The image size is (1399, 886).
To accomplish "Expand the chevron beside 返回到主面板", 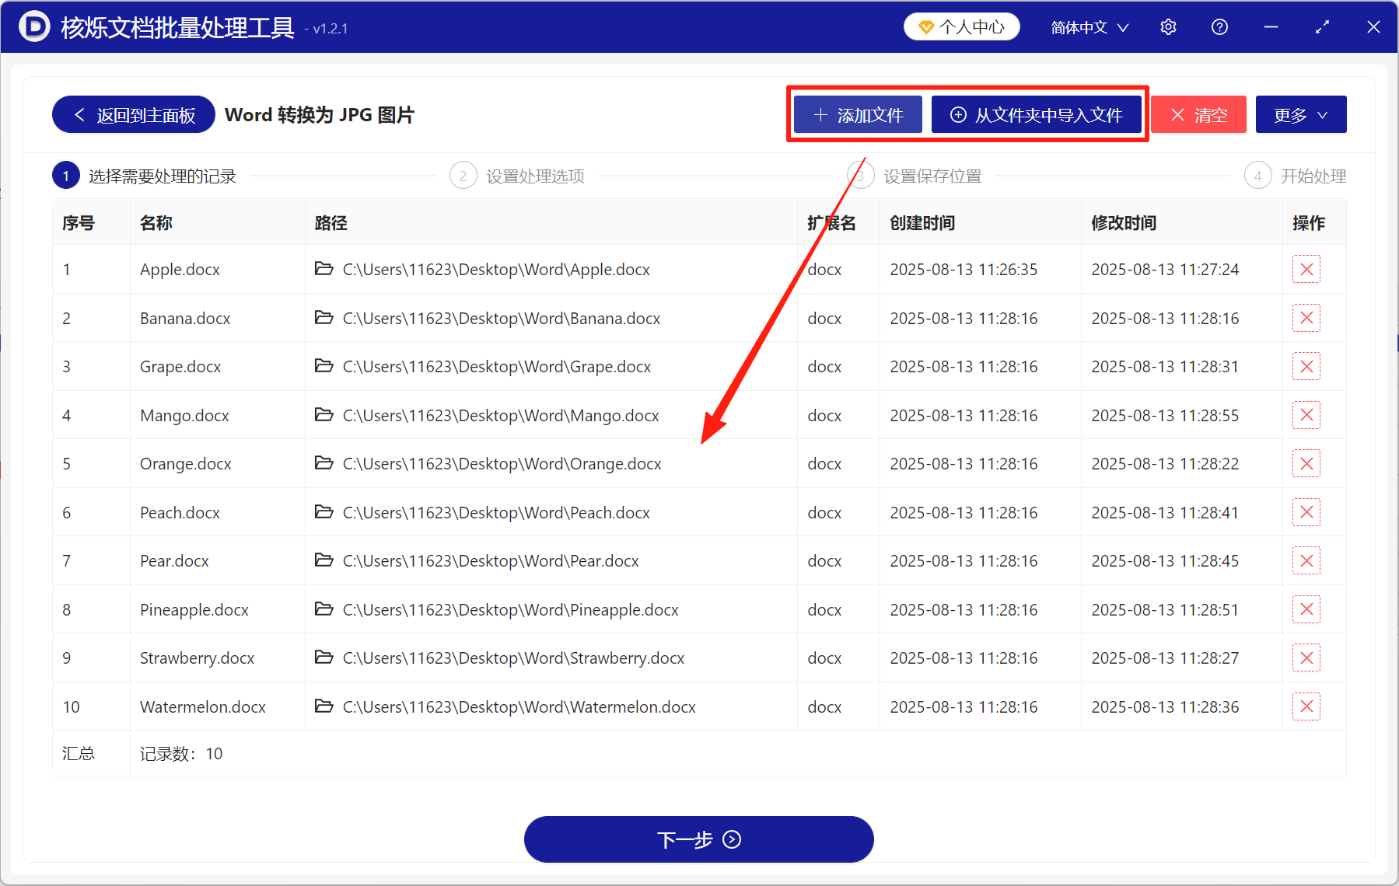I will (79, 114).
